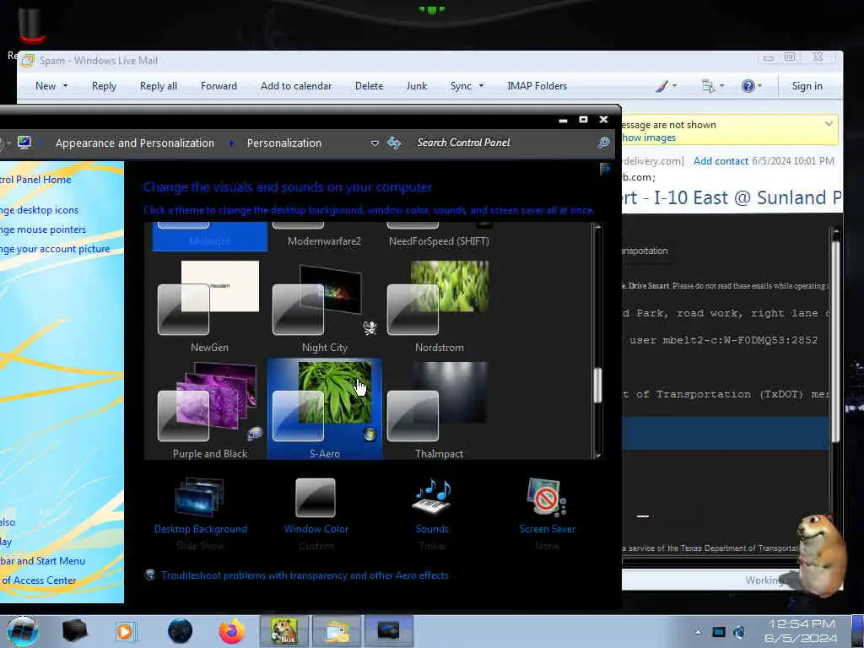The width and height of the screenshot is (864, 648).
Task: Open Change desktop icons link
Action: click(39, 210)
